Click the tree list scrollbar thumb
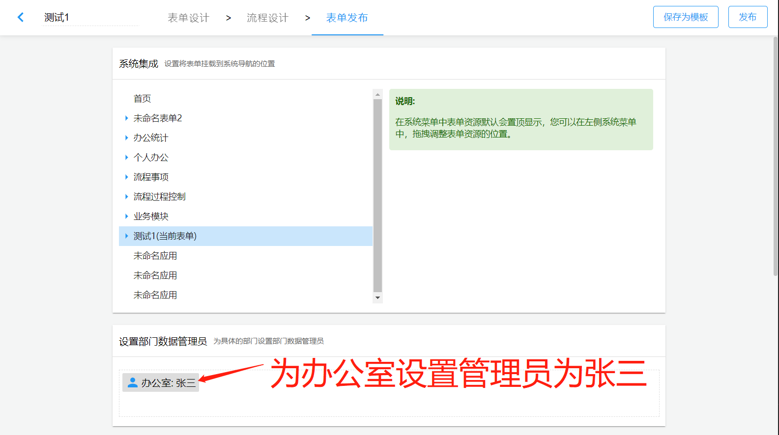The image size is (779, 435). [377, 196]
